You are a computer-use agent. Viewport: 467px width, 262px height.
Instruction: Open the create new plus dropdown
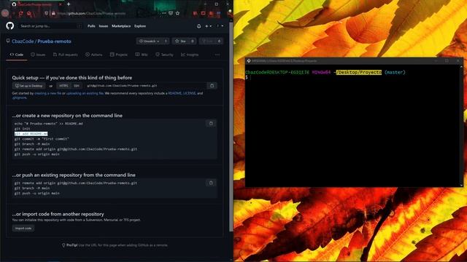click(x=208, y=26)
